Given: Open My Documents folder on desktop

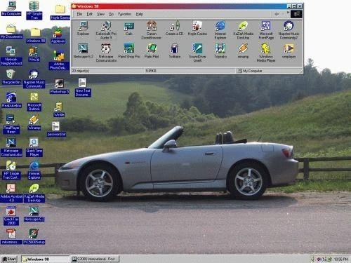Looking at the screenshot, I should point(11,31).
